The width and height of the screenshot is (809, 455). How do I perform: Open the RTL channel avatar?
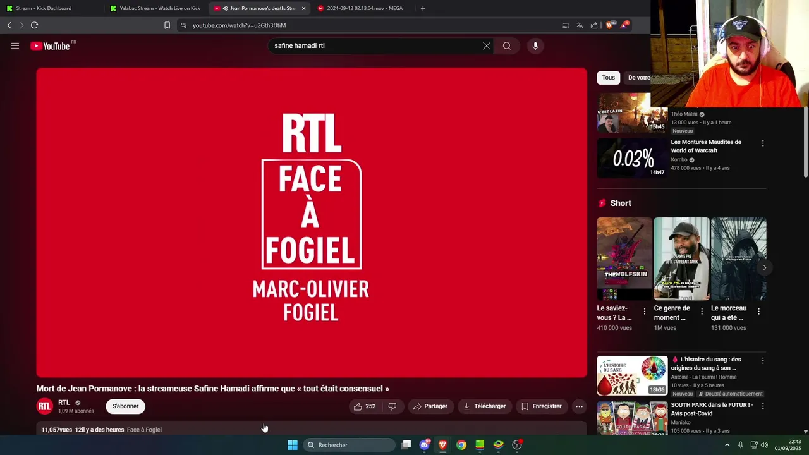tap(44, 406)
